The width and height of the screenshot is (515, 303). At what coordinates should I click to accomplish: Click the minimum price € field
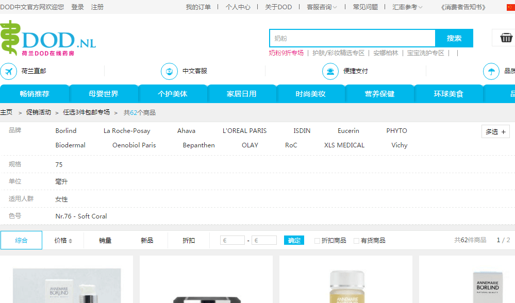[232, 240]
